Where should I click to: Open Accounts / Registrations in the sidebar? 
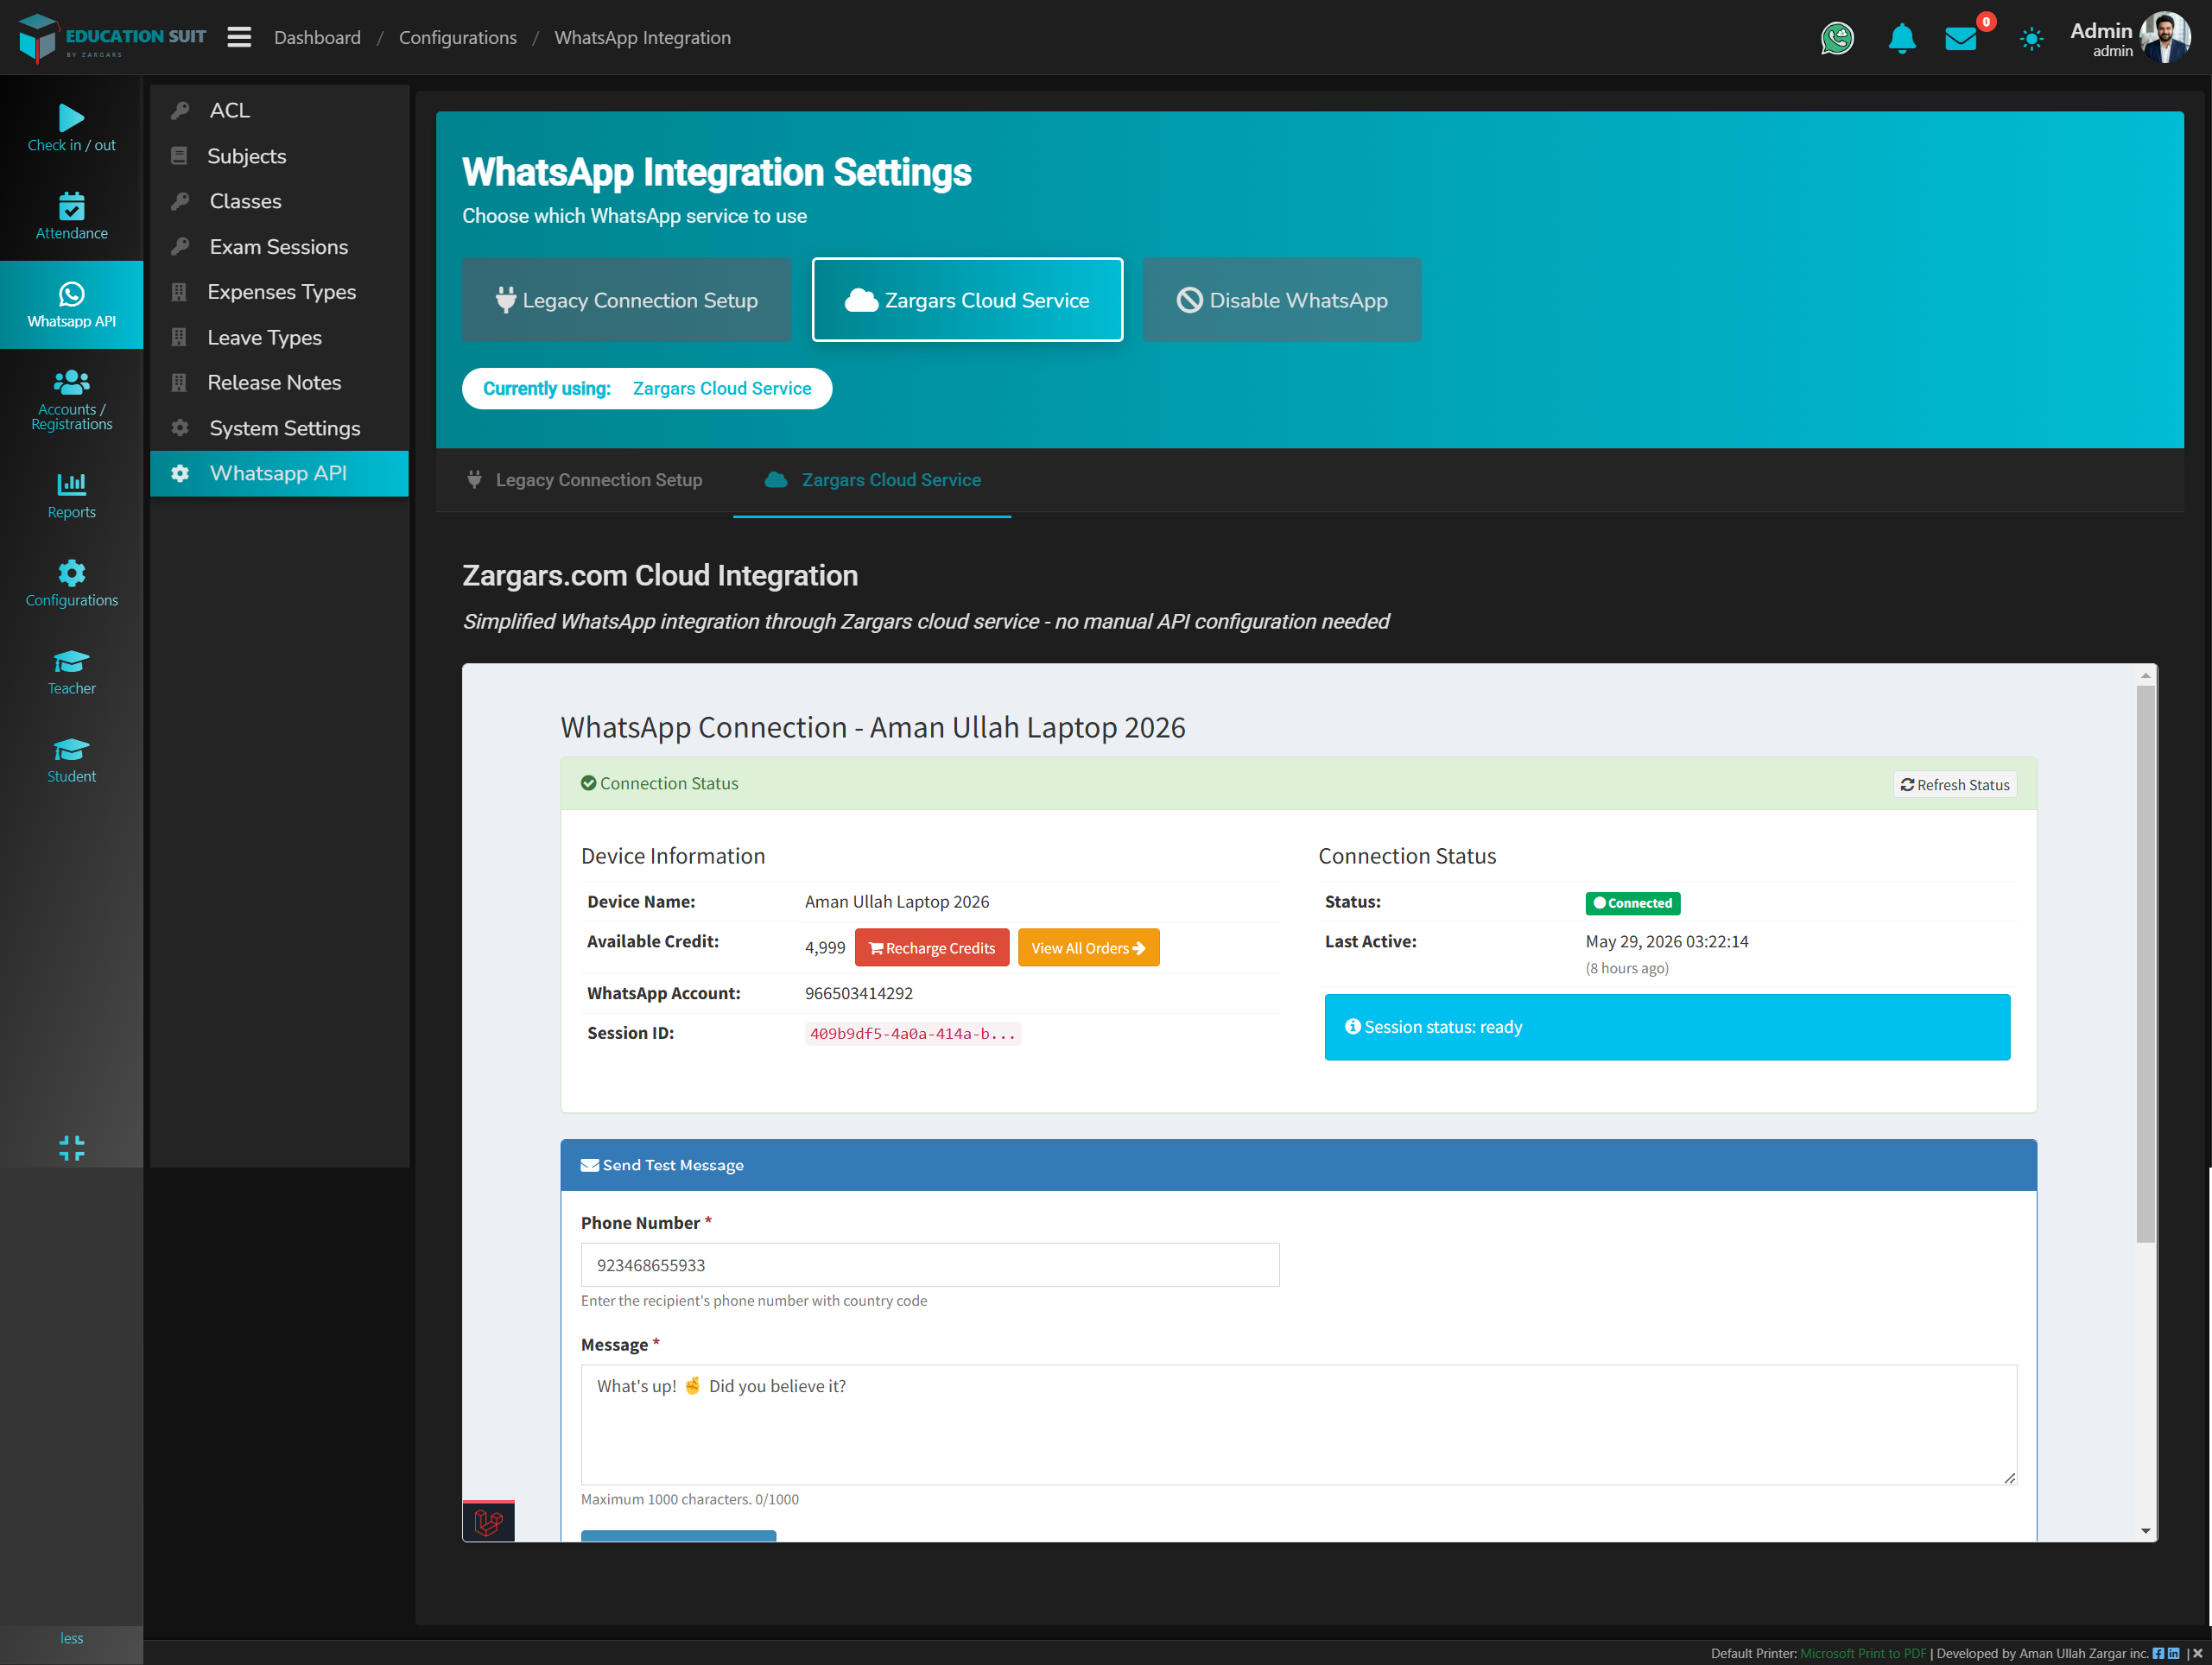pos(71,400)
